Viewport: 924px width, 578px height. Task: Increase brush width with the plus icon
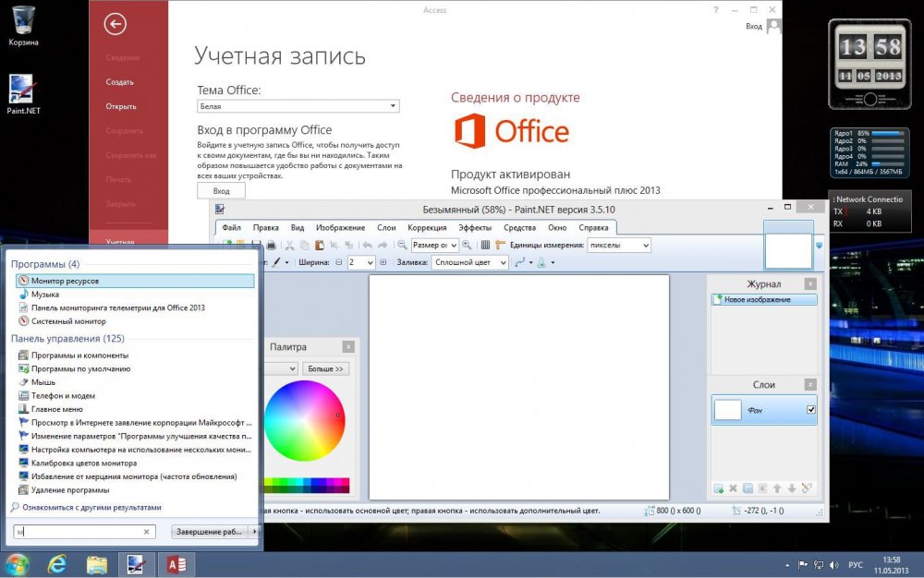click(x=383, y=262)
